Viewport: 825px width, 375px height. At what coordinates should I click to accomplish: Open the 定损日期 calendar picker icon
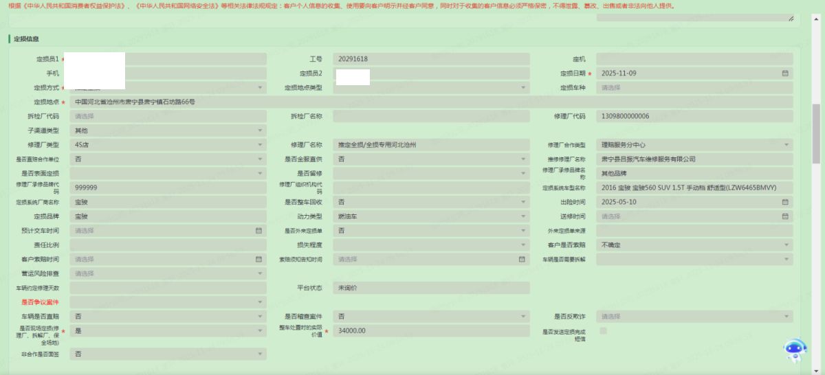(784, 73)
